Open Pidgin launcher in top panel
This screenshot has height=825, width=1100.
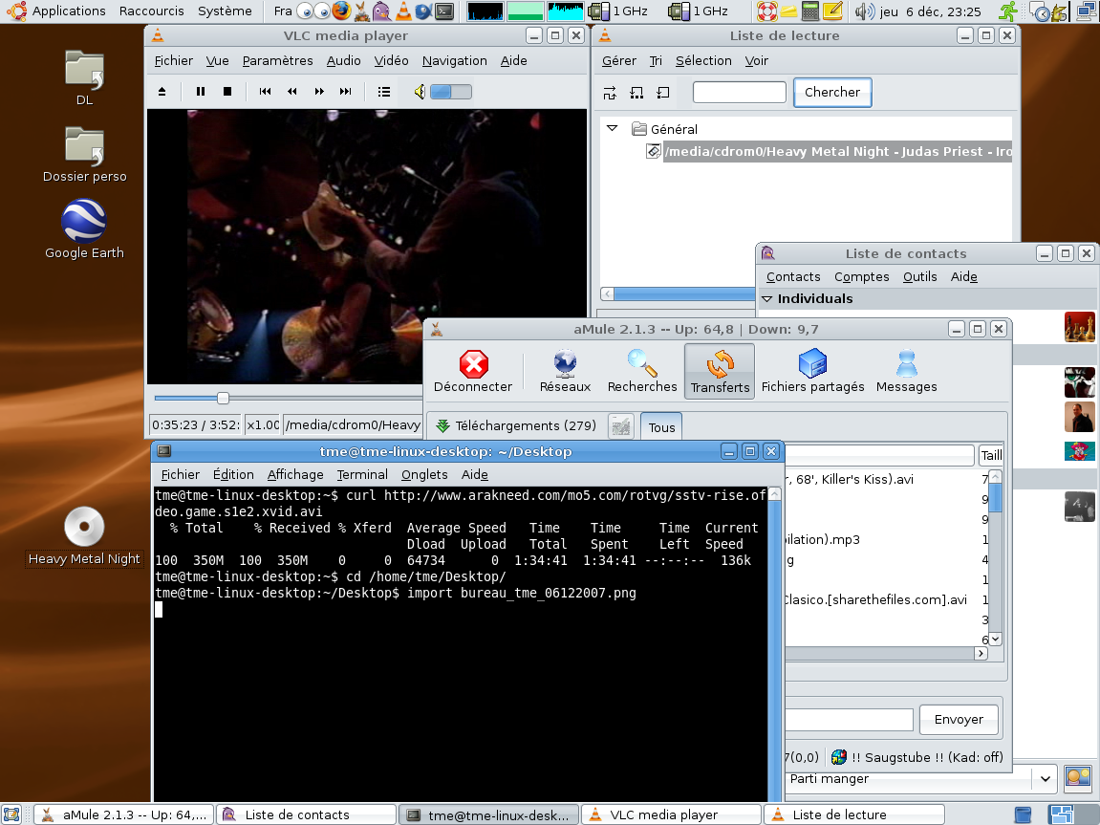(382, 11)
